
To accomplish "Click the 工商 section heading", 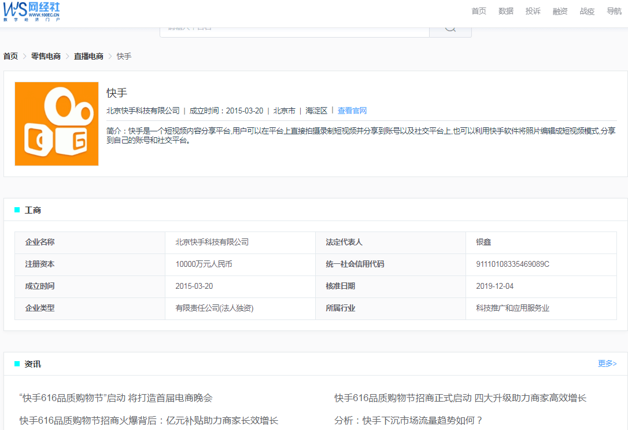I will point(33,210).
